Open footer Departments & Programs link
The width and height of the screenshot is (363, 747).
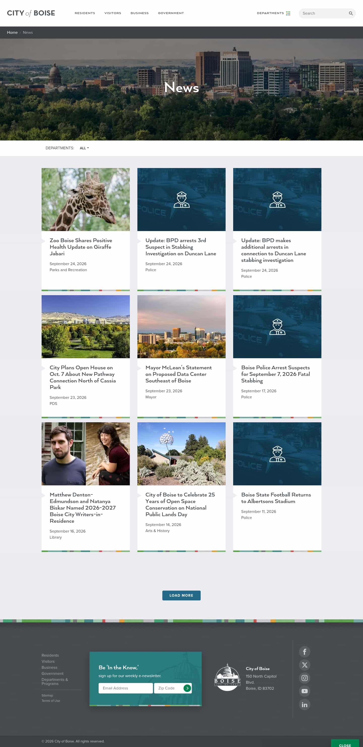pos(55,681)
